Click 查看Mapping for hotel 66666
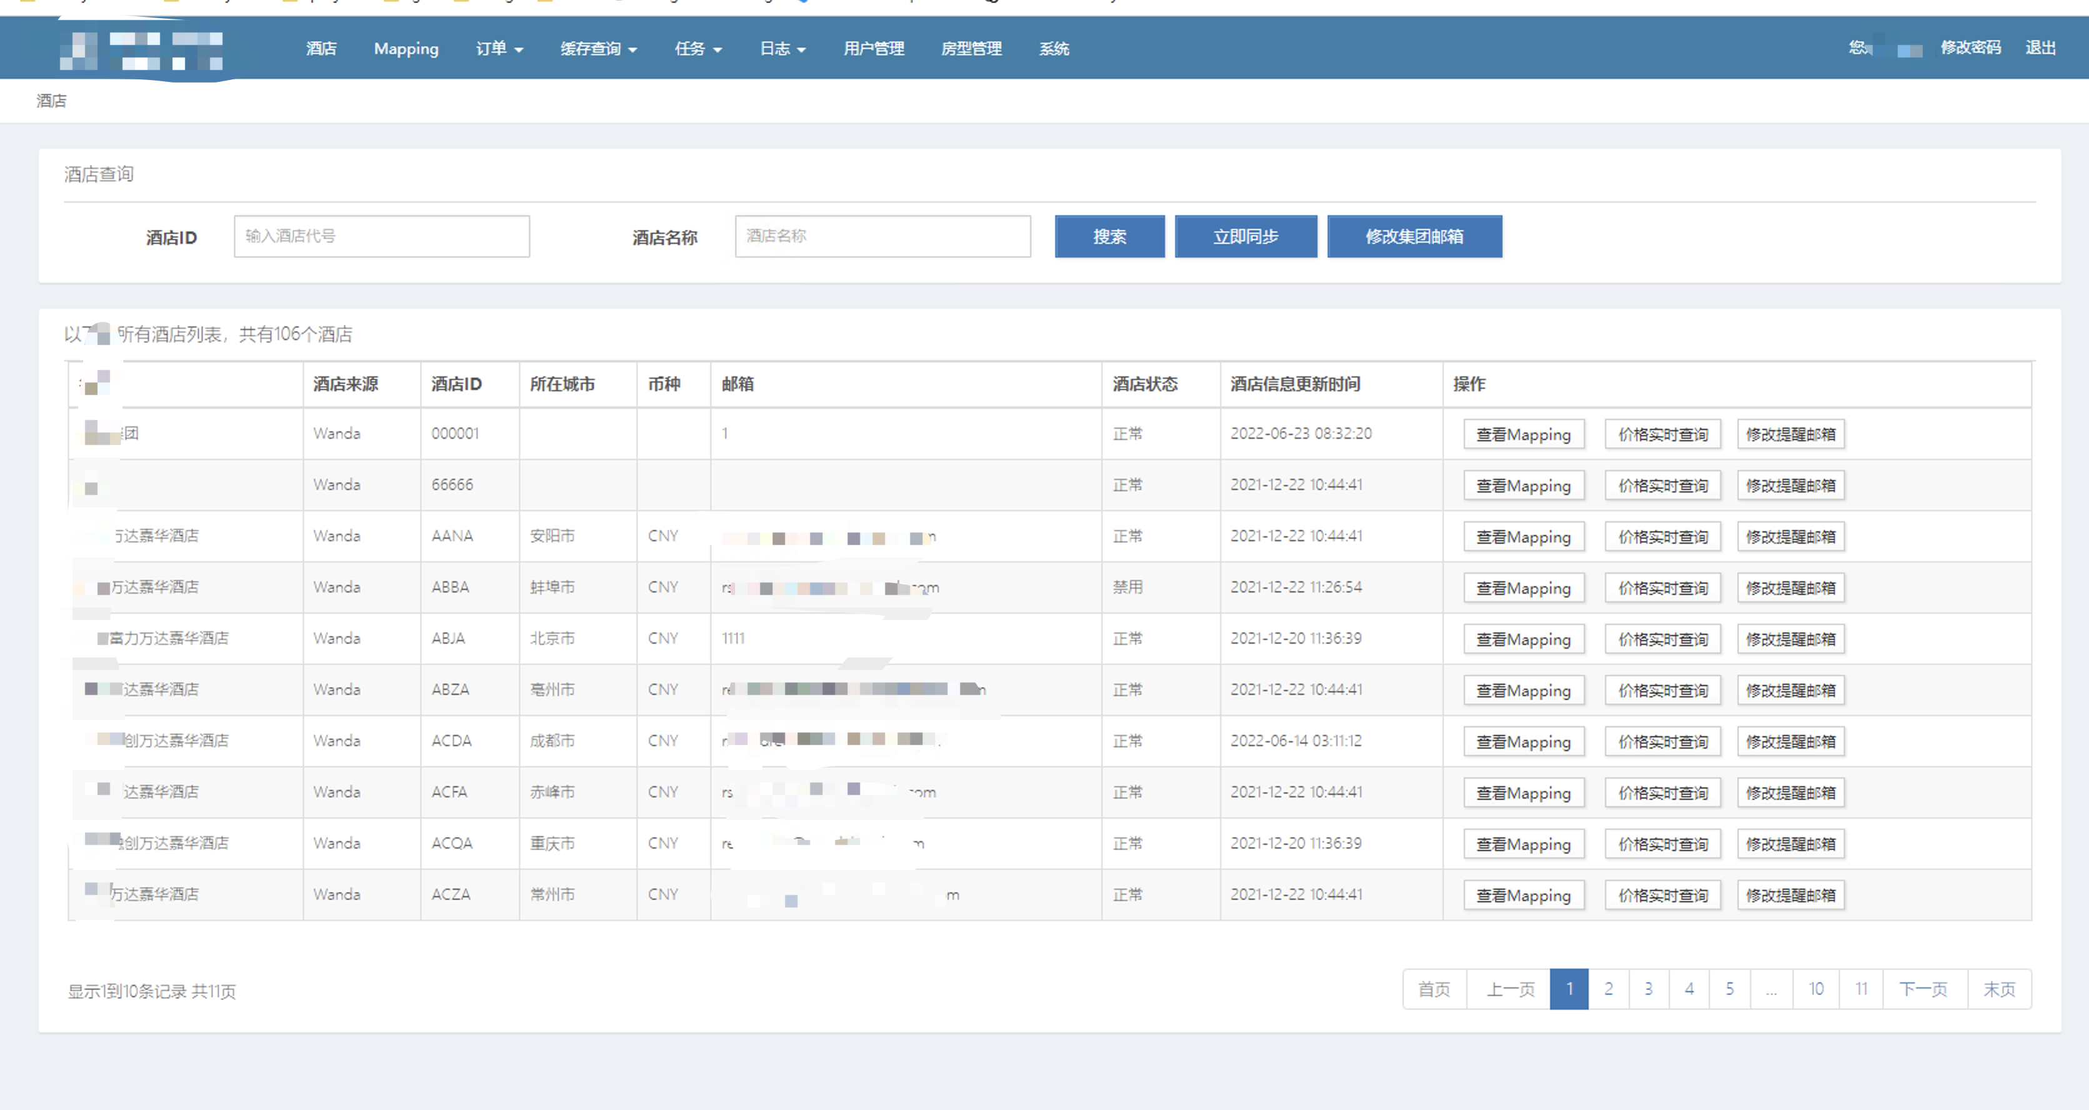2089x1110 pixels. 1523,485
